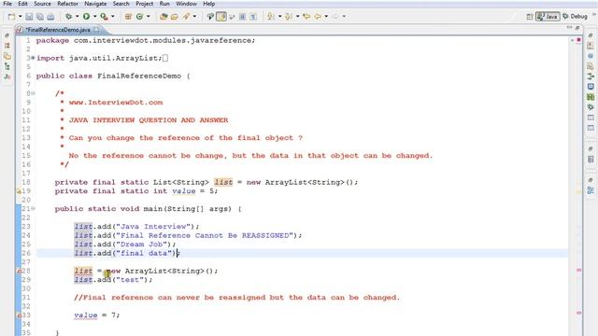Screen dimensions: 598x336
Task: Click the New file toolbar icon
Action: point(11,17)
